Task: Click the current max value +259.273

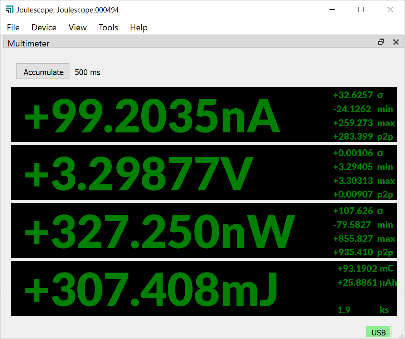Action: point(353,123)
